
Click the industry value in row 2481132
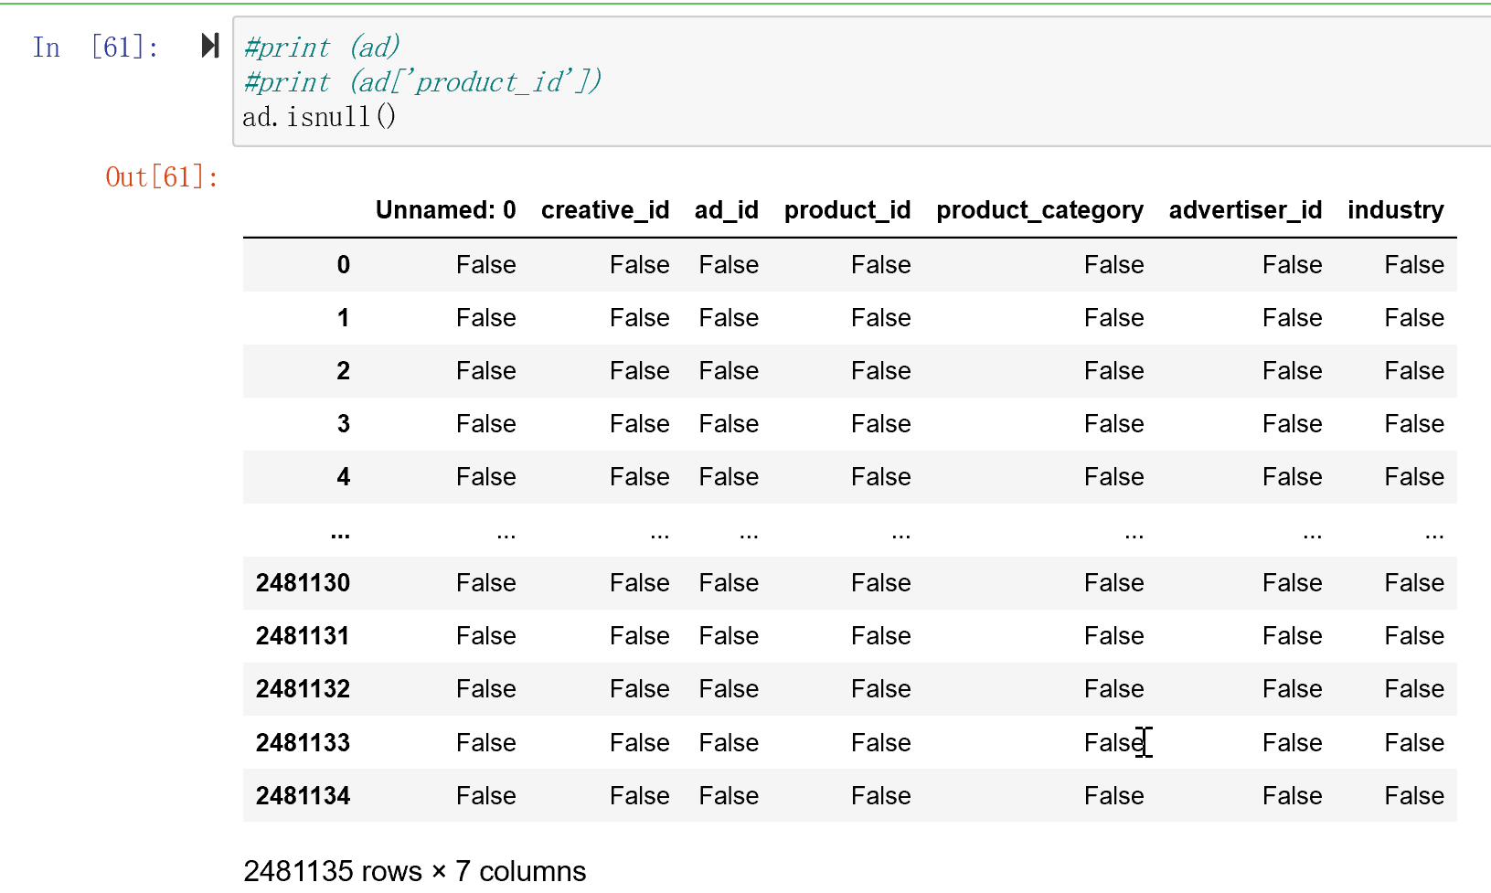pyautogui.click(x=1414, y=689)
